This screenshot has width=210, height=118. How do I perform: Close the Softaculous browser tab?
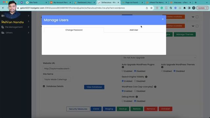coord(118,2)
